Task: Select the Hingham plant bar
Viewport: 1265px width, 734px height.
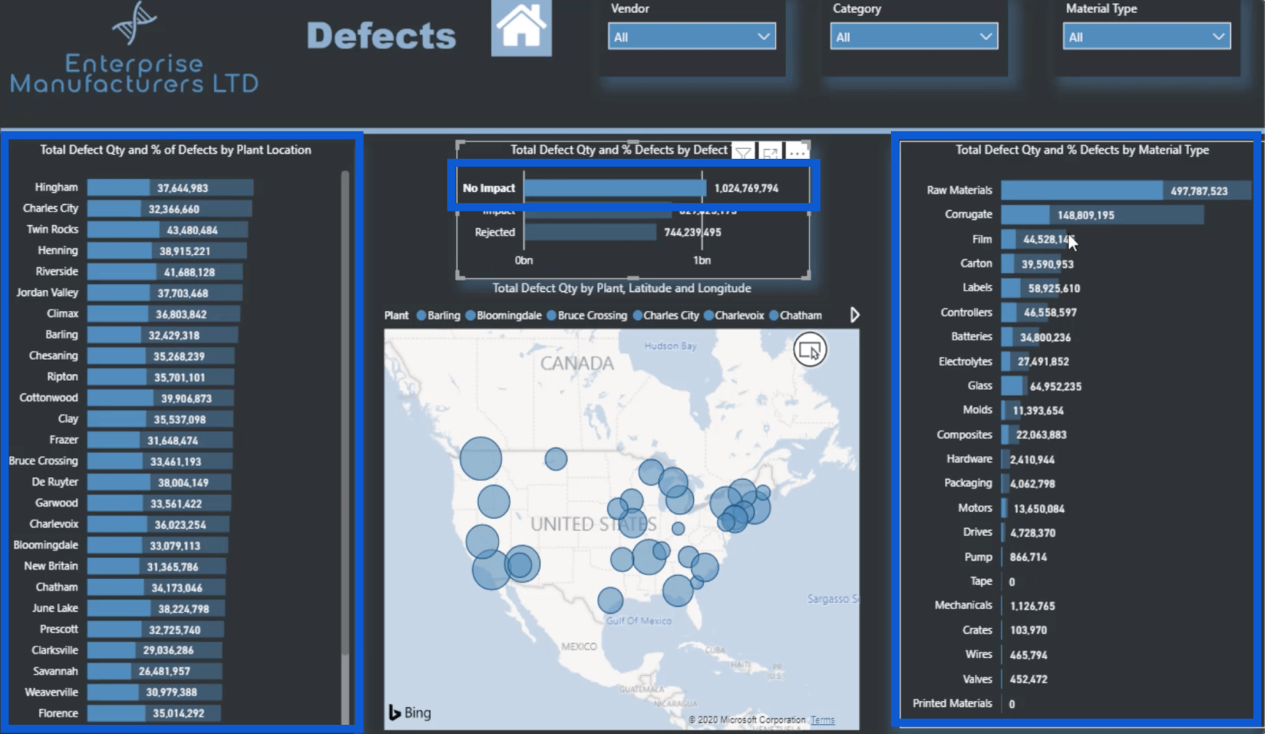Action: click(x=170, y=187)
